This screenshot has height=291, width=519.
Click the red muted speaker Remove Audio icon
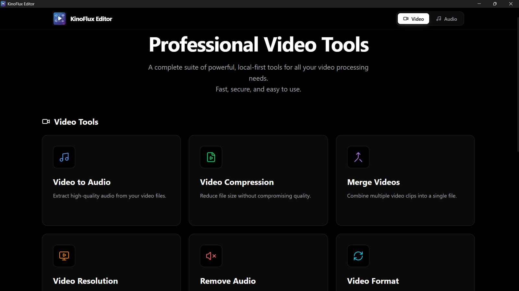click(211, 256)
